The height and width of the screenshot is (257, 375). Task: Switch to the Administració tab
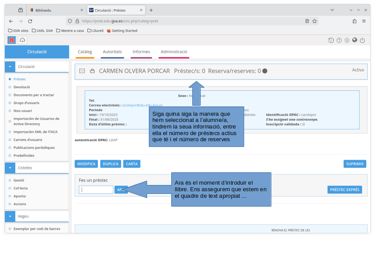(x=174, y=52)
